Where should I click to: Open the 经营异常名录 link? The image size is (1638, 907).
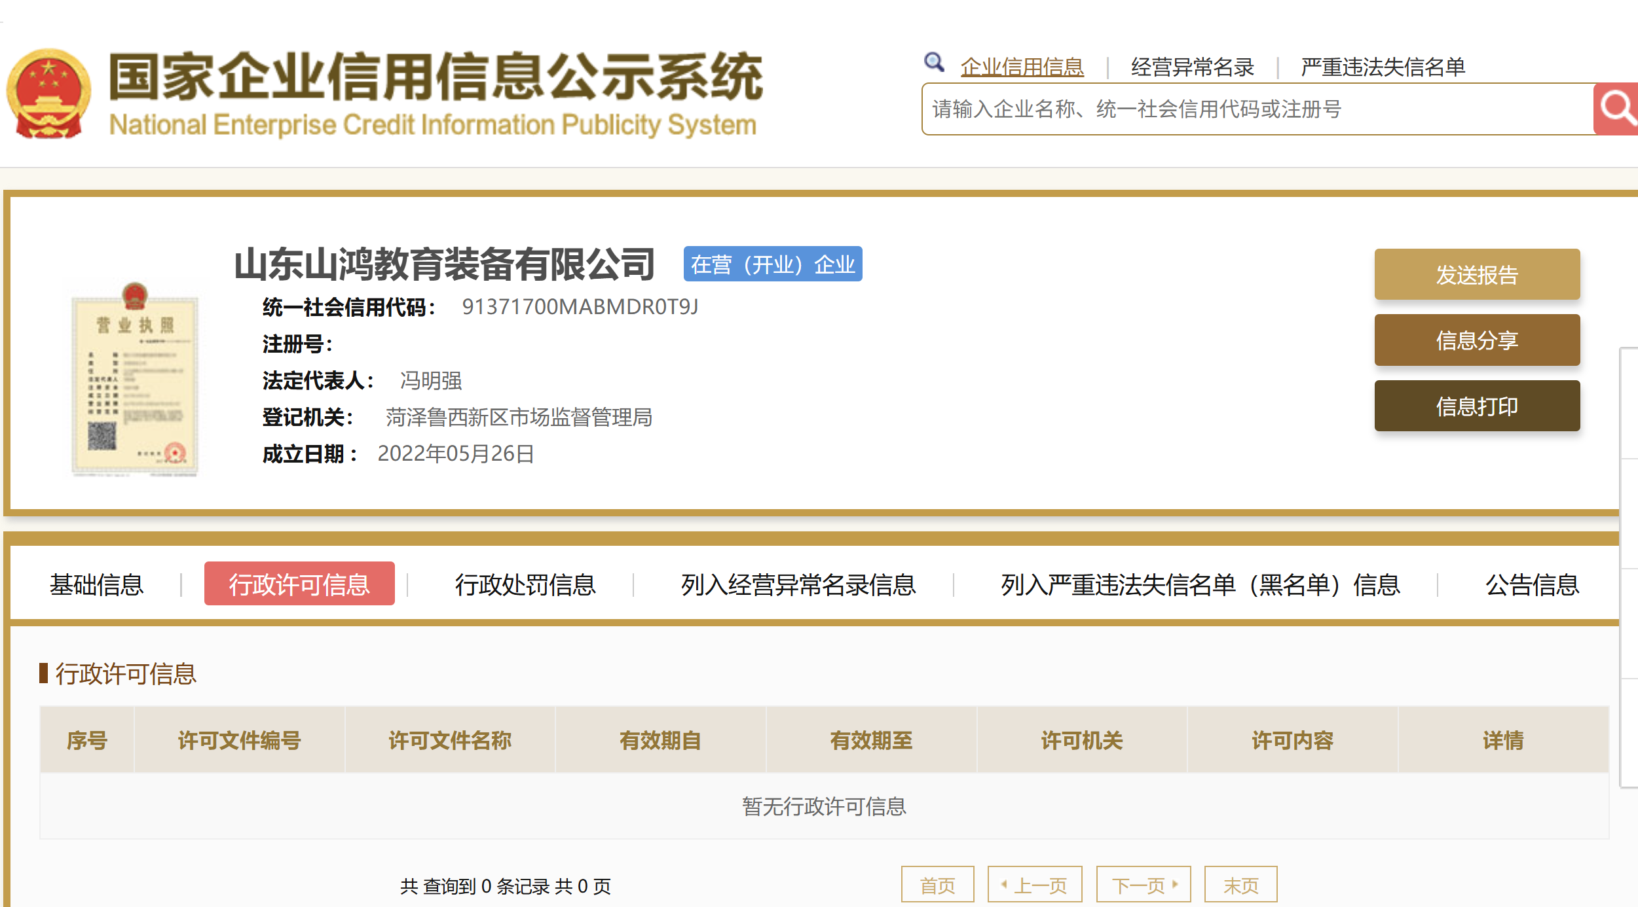(x=1192, y=67)
